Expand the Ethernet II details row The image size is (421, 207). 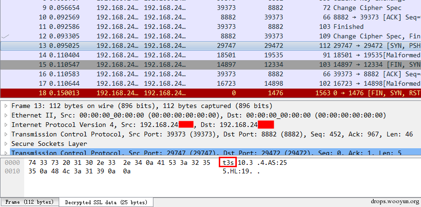tap(6, 116)
